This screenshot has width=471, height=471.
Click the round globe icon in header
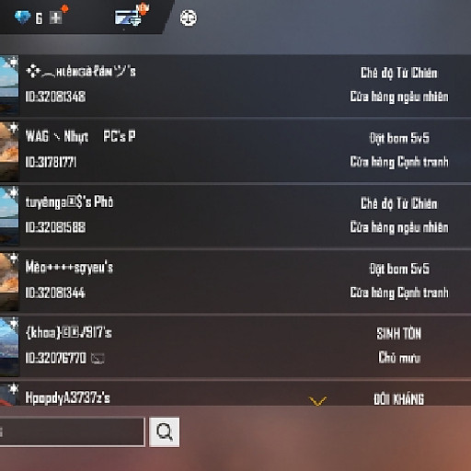tap(189, 17)
